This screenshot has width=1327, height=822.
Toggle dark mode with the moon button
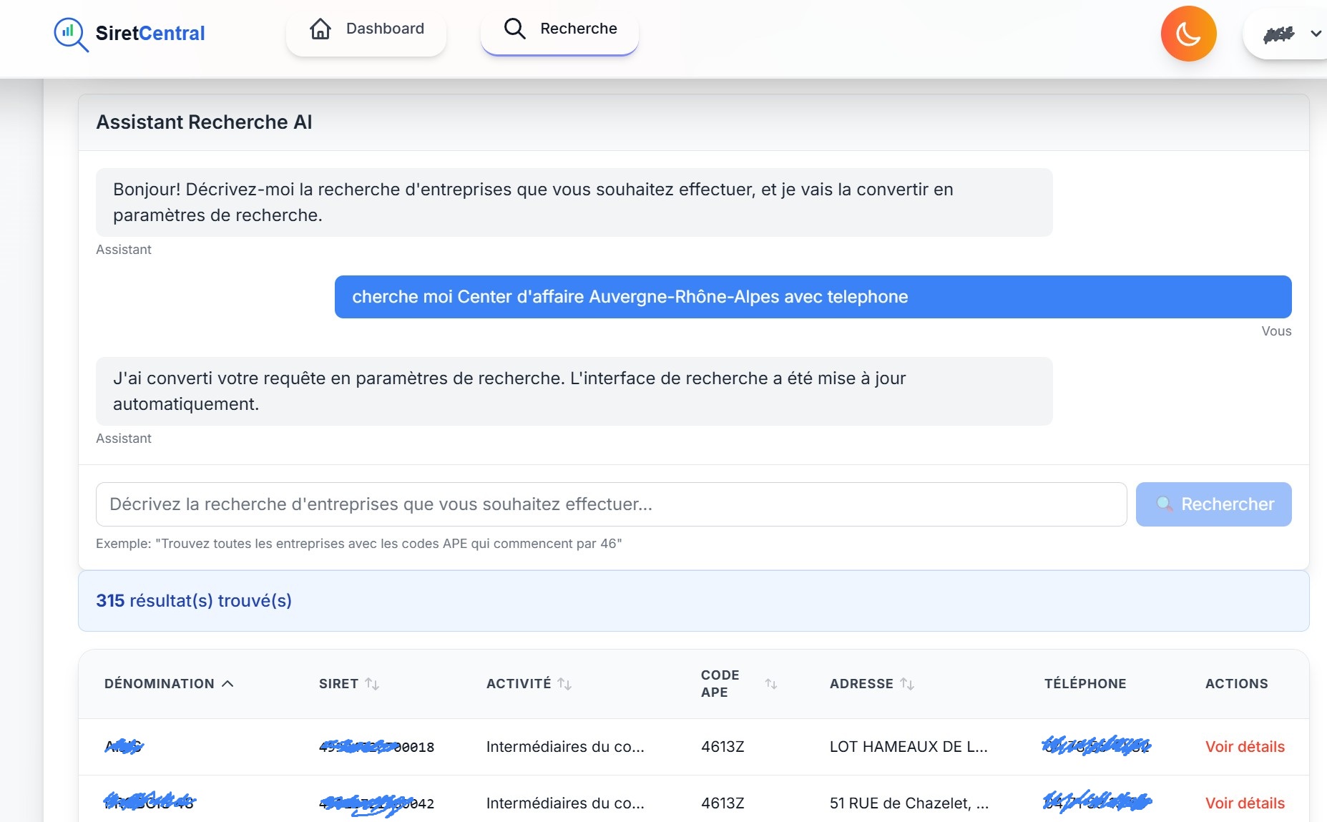pyautogui.click(x=1188, y=34)
